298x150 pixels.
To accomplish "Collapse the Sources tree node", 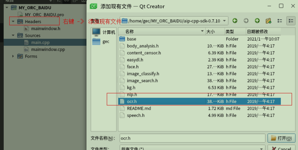I will point(13,35).
